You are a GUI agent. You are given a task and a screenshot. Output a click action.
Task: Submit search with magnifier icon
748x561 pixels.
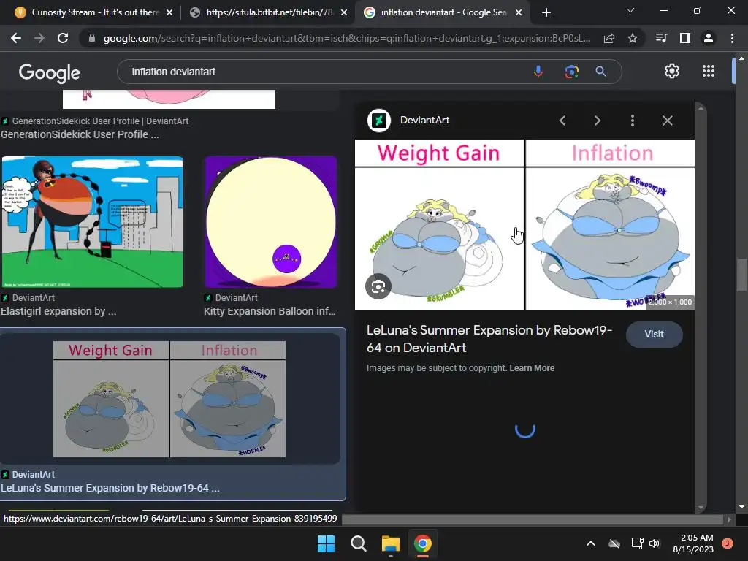click(x=600, y=72)
